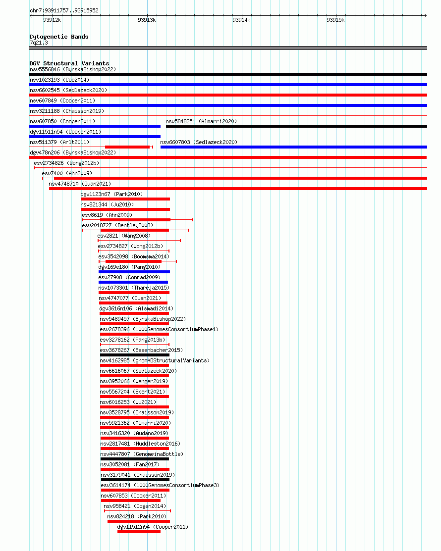441x551 pixels.
Task: Select esv8619 (Ahn2009) variant
Action: coord(138,220)
